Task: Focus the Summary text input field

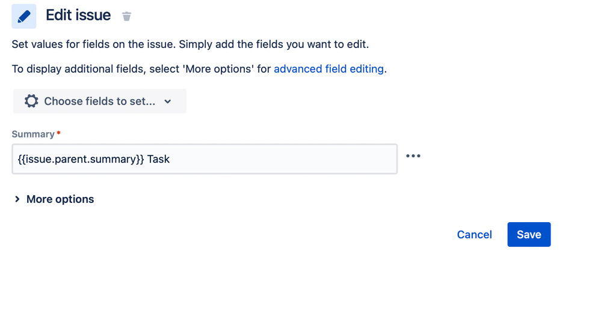Action: [x=205, y=159]
